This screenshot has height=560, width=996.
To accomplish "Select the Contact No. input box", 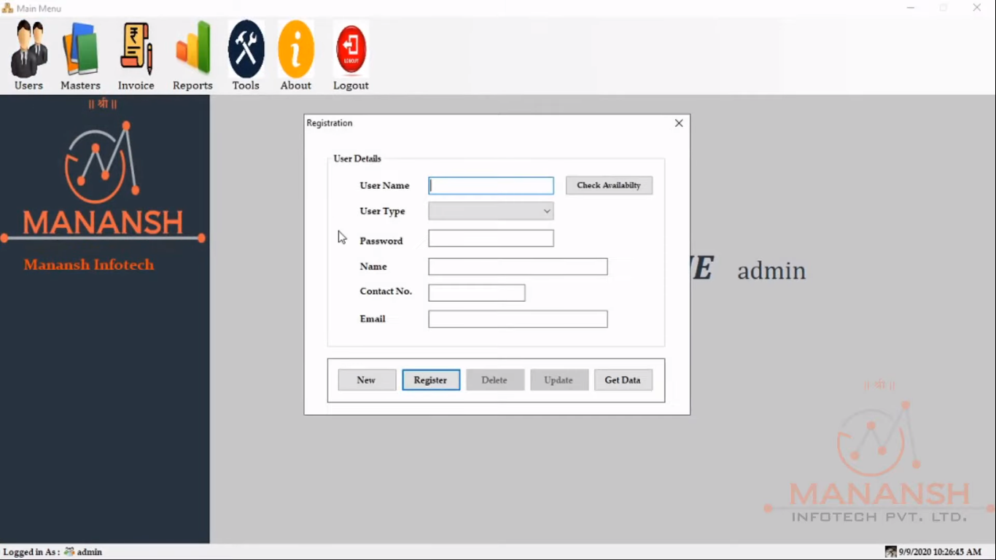I will click(x=476, y=292).
